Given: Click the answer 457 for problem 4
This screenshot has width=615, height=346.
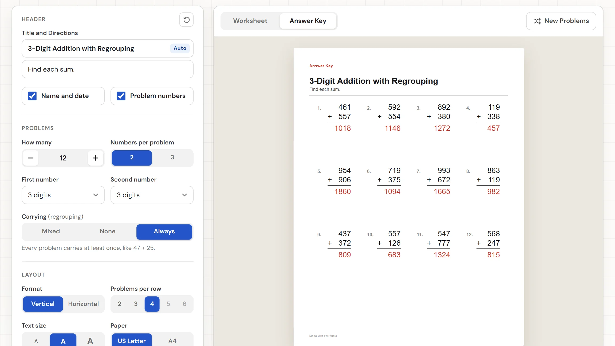Looking at the screenshot, I should [493, 128].
